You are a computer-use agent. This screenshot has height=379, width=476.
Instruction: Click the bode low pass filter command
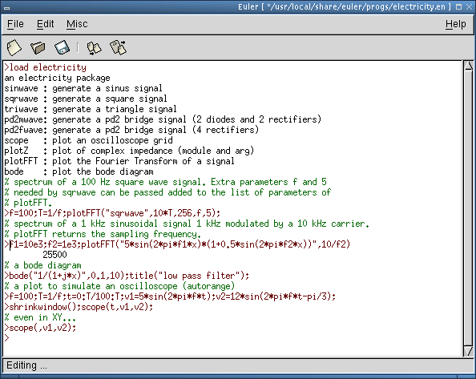pyautogui.click(x=127, y=276)
